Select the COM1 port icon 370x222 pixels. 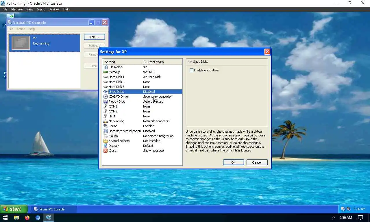click(106, 106)
